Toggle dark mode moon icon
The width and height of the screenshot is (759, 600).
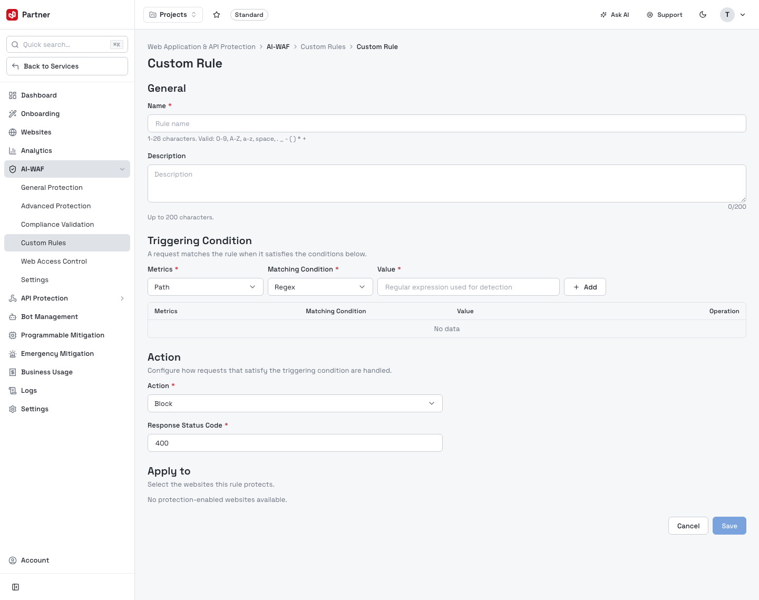pyautogui.click(x=703, y=15)
